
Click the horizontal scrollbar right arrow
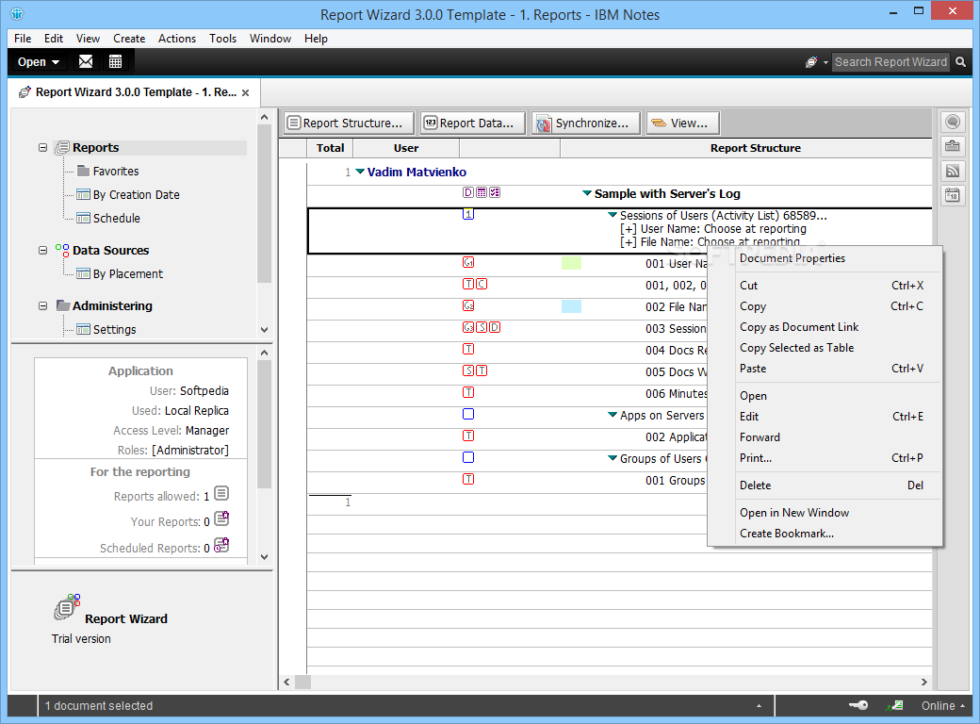(923, 683)
